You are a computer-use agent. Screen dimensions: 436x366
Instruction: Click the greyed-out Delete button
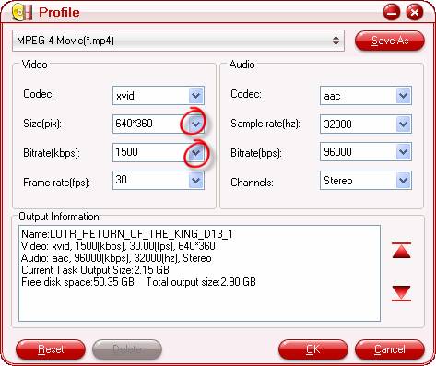tap(127, 349)
